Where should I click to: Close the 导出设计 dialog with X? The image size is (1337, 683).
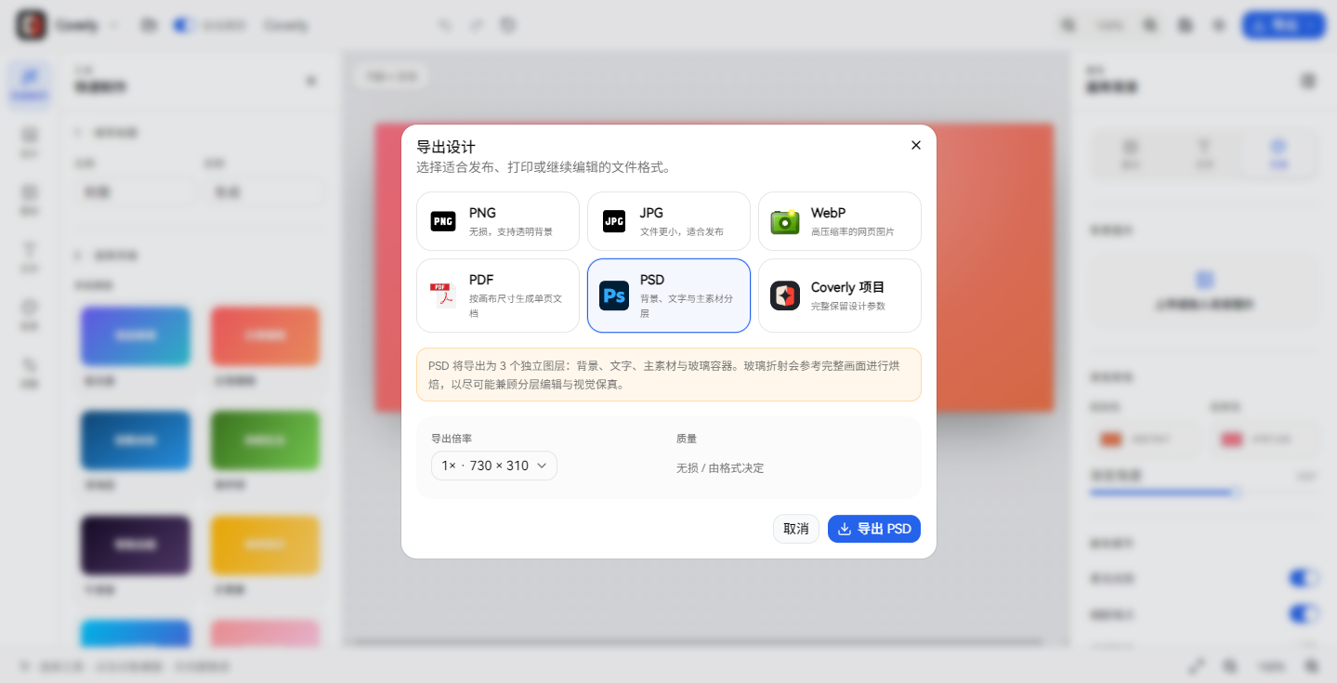[x=915, y=145]
